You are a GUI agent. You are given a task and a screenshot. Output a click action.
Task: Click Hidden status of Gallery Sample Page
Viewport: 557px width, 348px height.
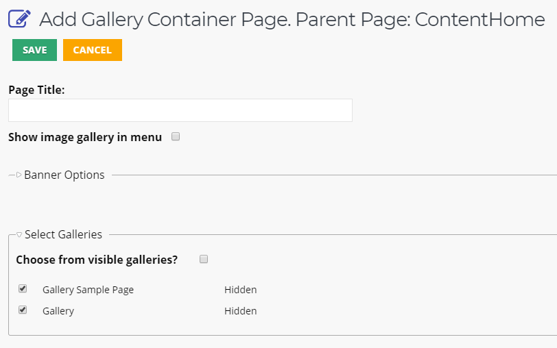pyautogui.click(x=241, y=290)
